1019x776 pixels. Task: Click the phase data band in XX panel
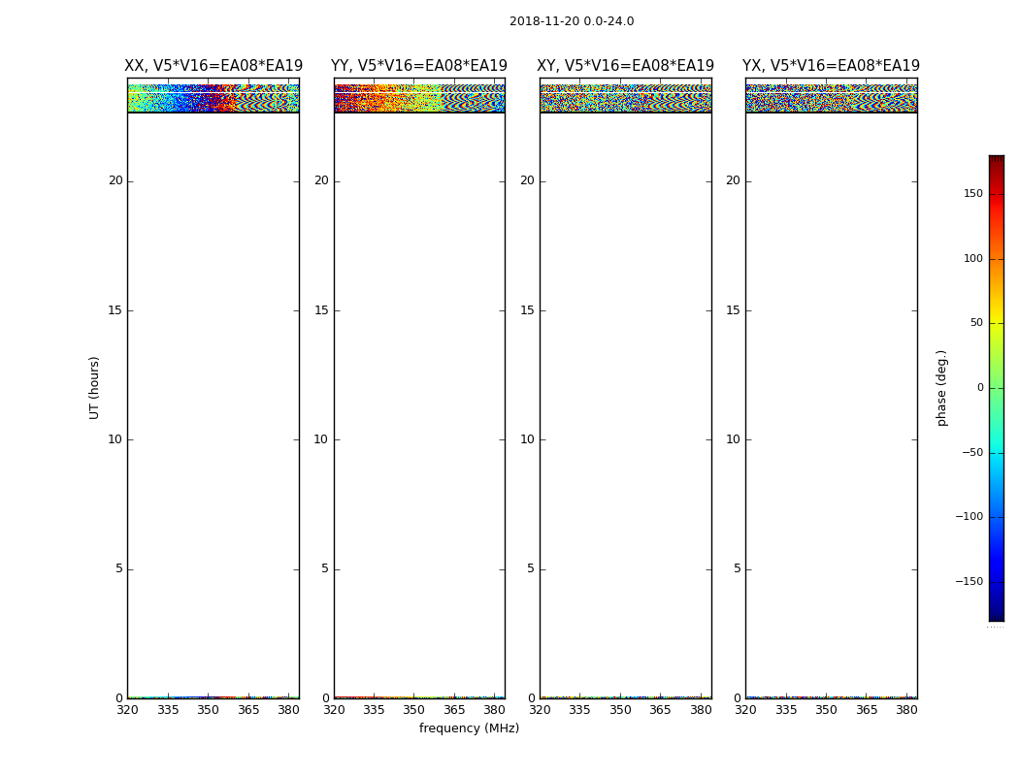pyautogui.click(x=214, y=98)
